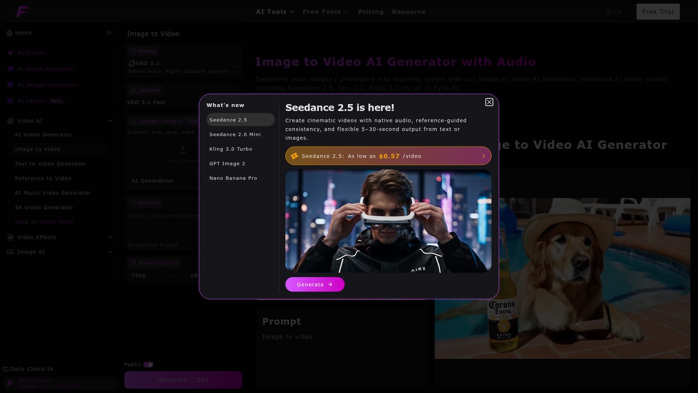Open AI canvas Beta in sidebar
This screenshot has height=393, width=698.
pyautogui.click(x=35, y=101)
